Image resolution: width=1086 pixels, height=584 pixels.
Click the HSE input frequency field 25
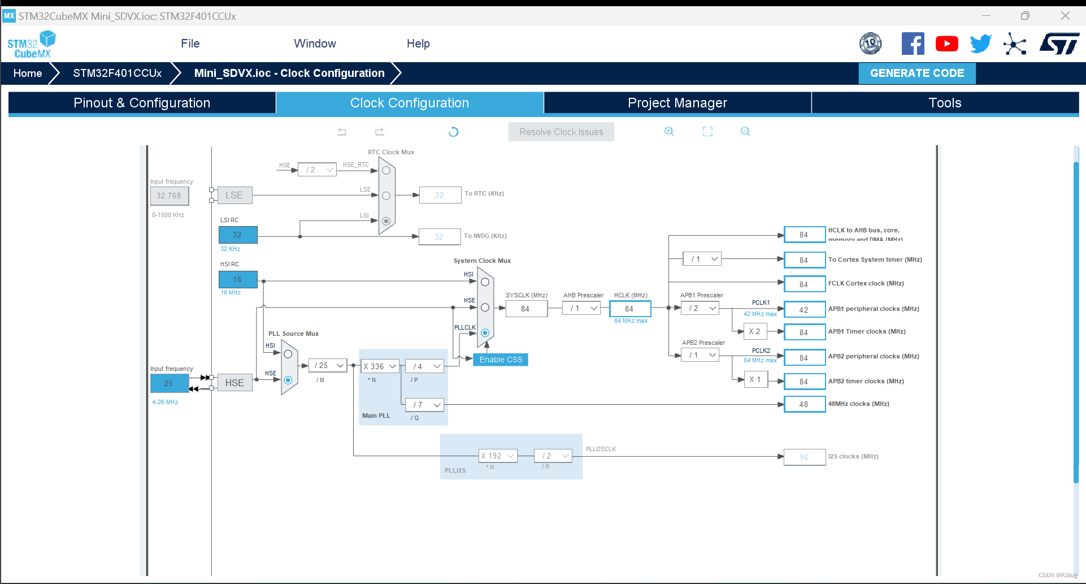(169, 383)
